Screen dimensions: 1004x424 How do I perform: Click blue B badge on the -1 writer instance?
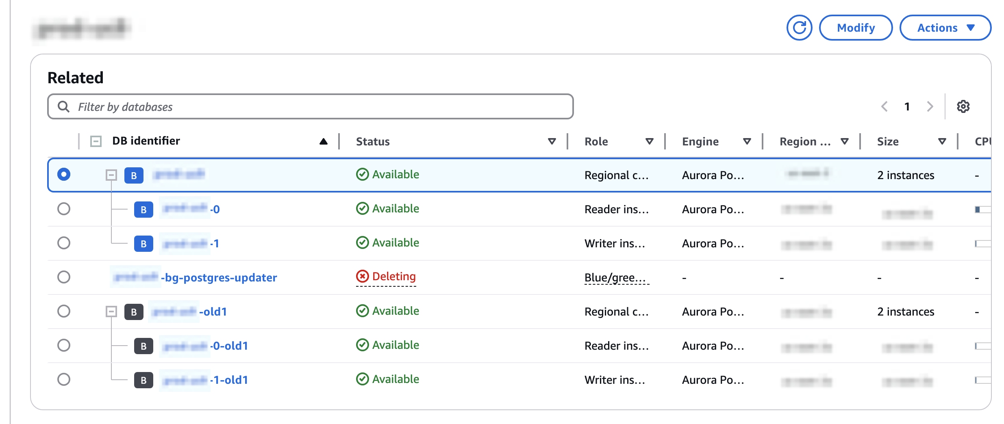pyautogui.click(x=143, y=244)
